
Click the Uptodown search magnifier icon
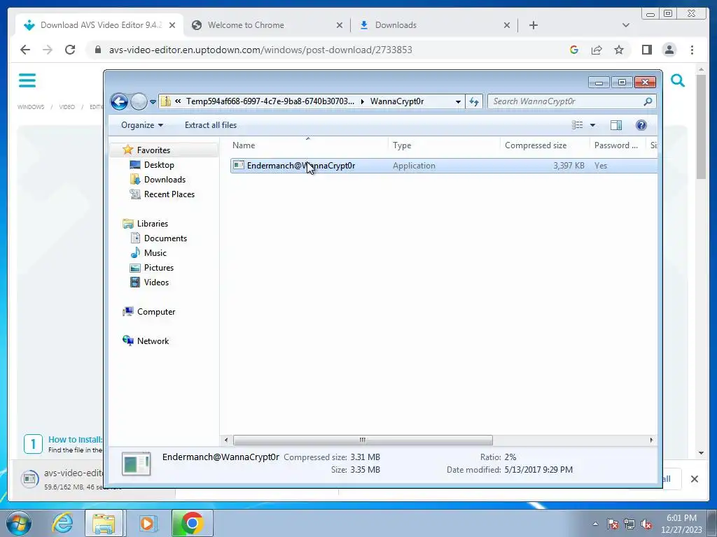click(x=678, y=81)
